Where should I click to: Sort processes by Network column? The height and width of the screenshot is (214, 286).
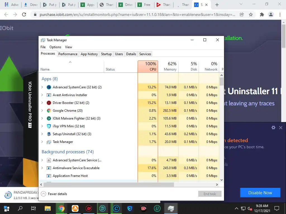[209, 66]
